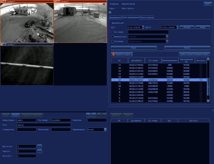
Task: Click the Печать button above the ticket form
Action: coord(16,115)
